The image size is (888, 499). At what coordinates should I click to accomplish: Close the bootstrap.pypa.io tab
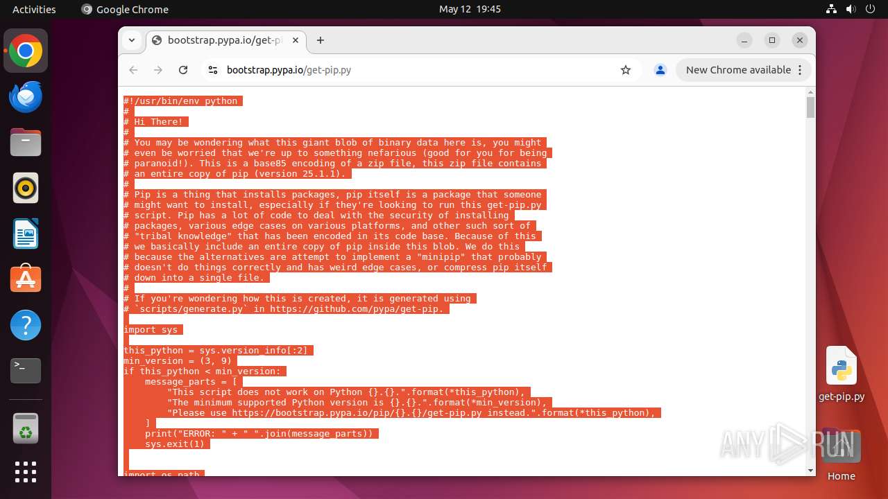pyautogui.click(x=296, y=40)
